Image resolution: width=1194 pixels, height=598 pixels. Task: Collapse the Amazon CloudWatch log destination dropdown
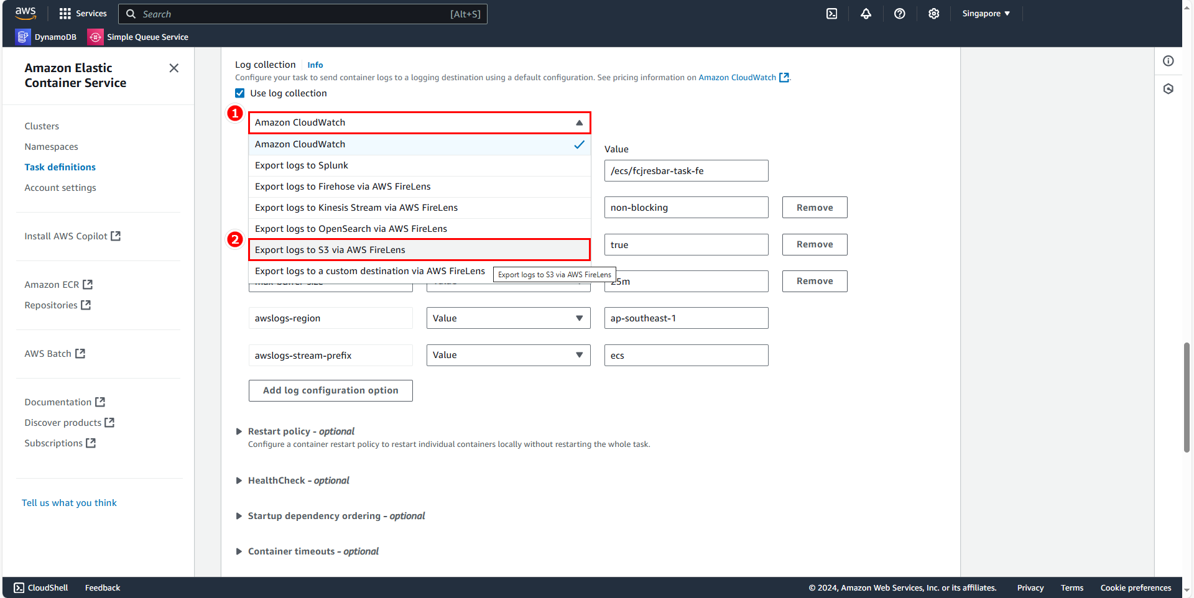coord(420,122)
